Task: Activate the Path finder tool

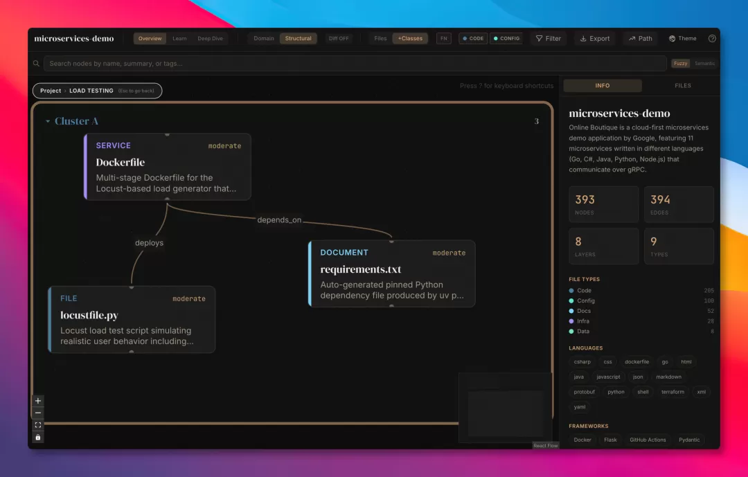Action: (x=640, y=39)
